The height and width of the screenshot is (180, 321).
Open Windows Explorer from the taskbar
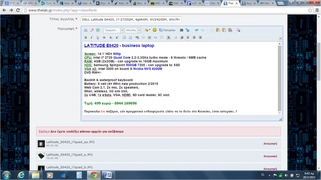36,175
